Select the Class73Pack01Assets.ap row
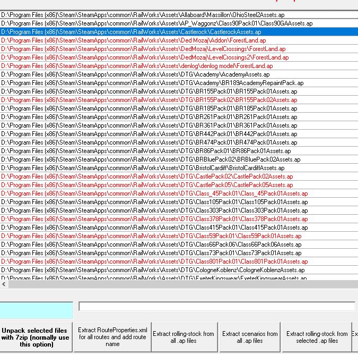This screenshot has width=358, height=354. (x=179, y=253)
